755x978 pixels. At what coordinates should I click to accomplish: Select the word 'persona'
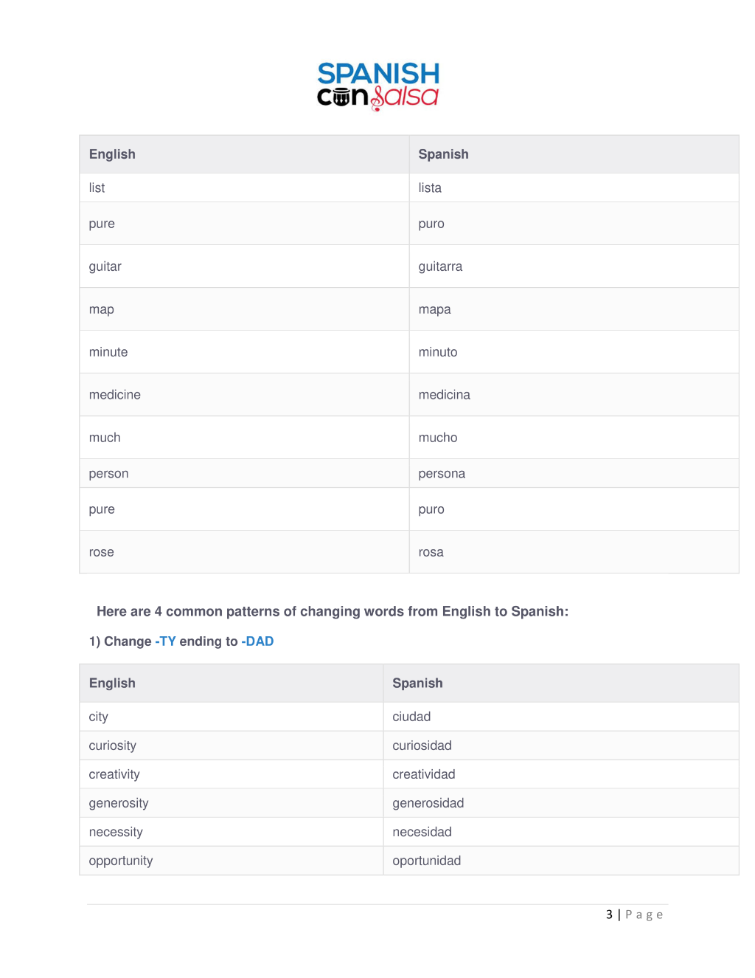pyautogui.click(x=442, y=474)
